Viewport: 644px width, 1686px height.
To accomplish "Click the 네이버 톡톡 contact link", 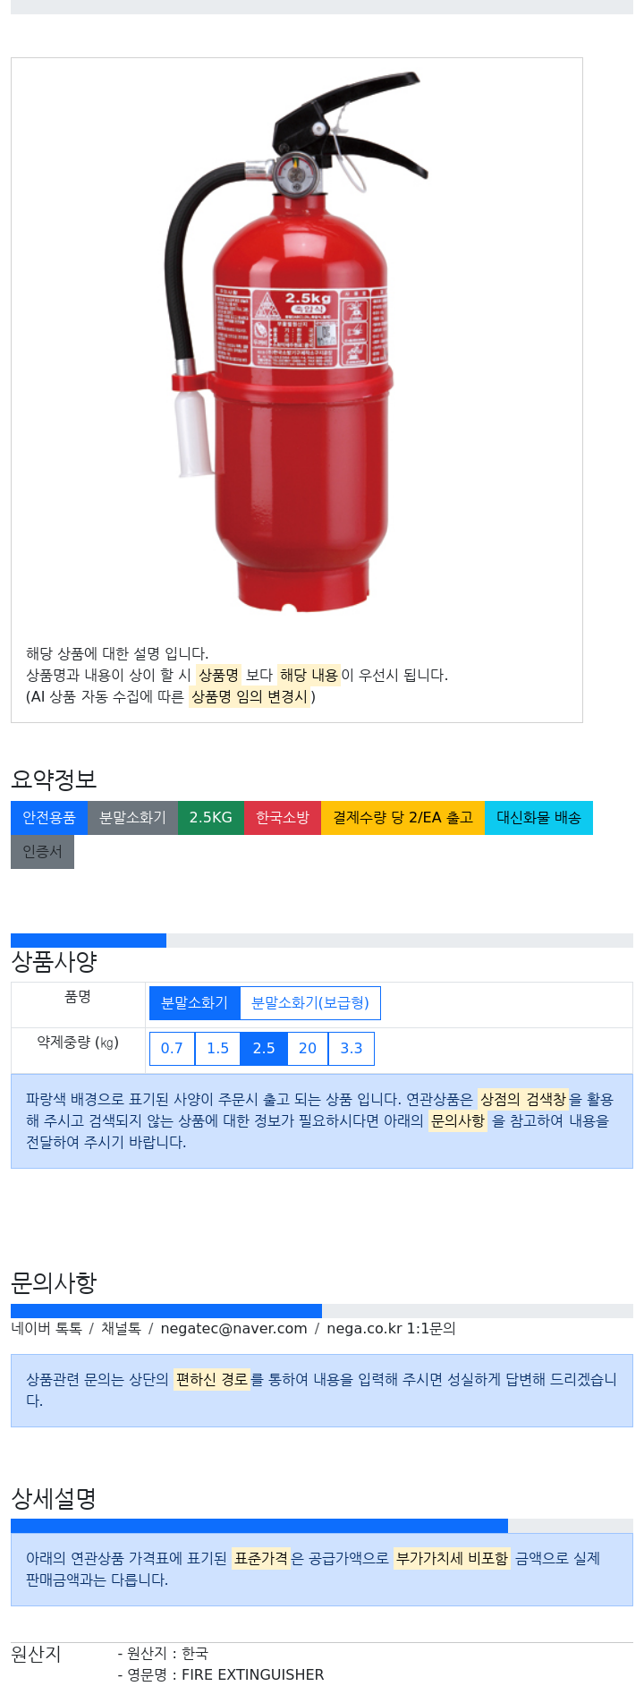I will [47, 1329].
